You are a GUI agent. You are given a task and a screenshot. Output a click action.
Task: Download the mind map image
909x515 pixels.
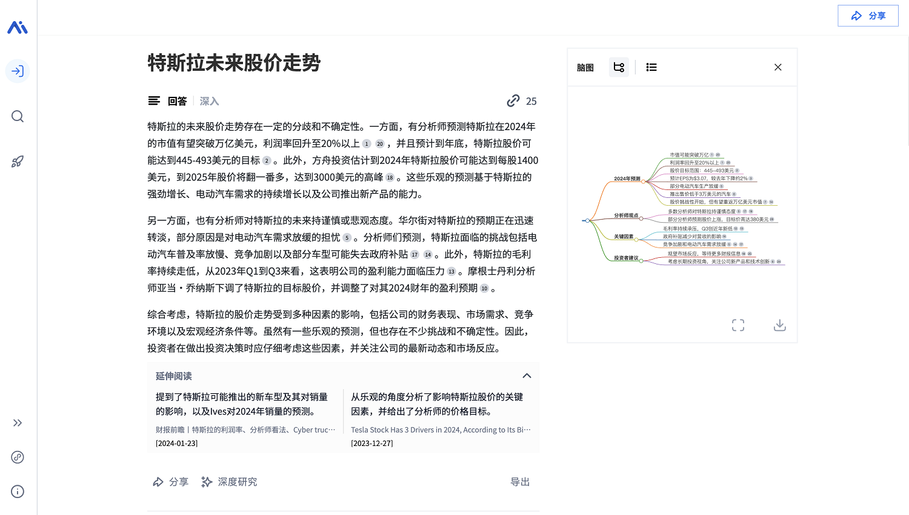tap(779, 326)
